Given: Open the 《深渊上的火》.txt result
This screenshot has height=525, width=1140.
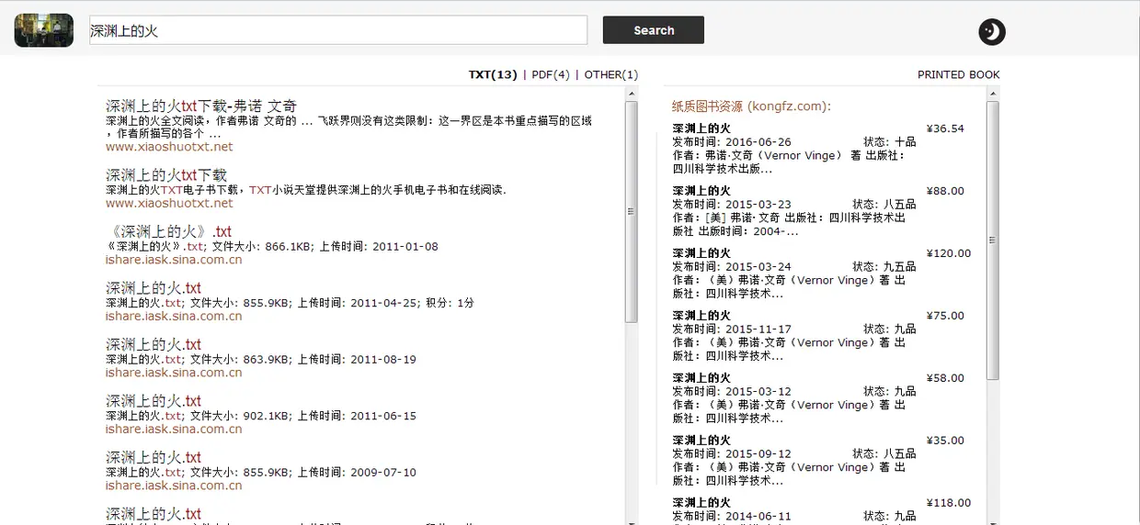Looking at the screenshot, I should coord(168,231).
